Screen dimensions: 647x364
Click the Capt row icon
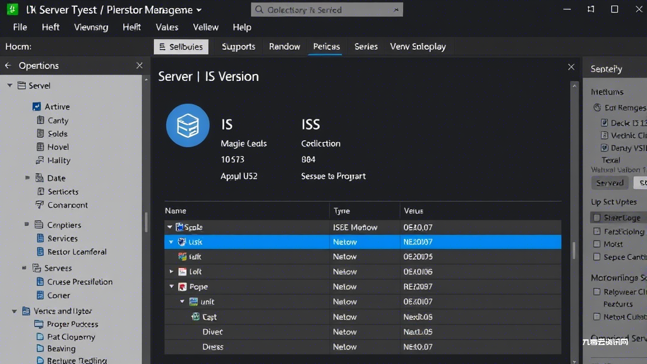pyautogui.click(x=196, y=317)
